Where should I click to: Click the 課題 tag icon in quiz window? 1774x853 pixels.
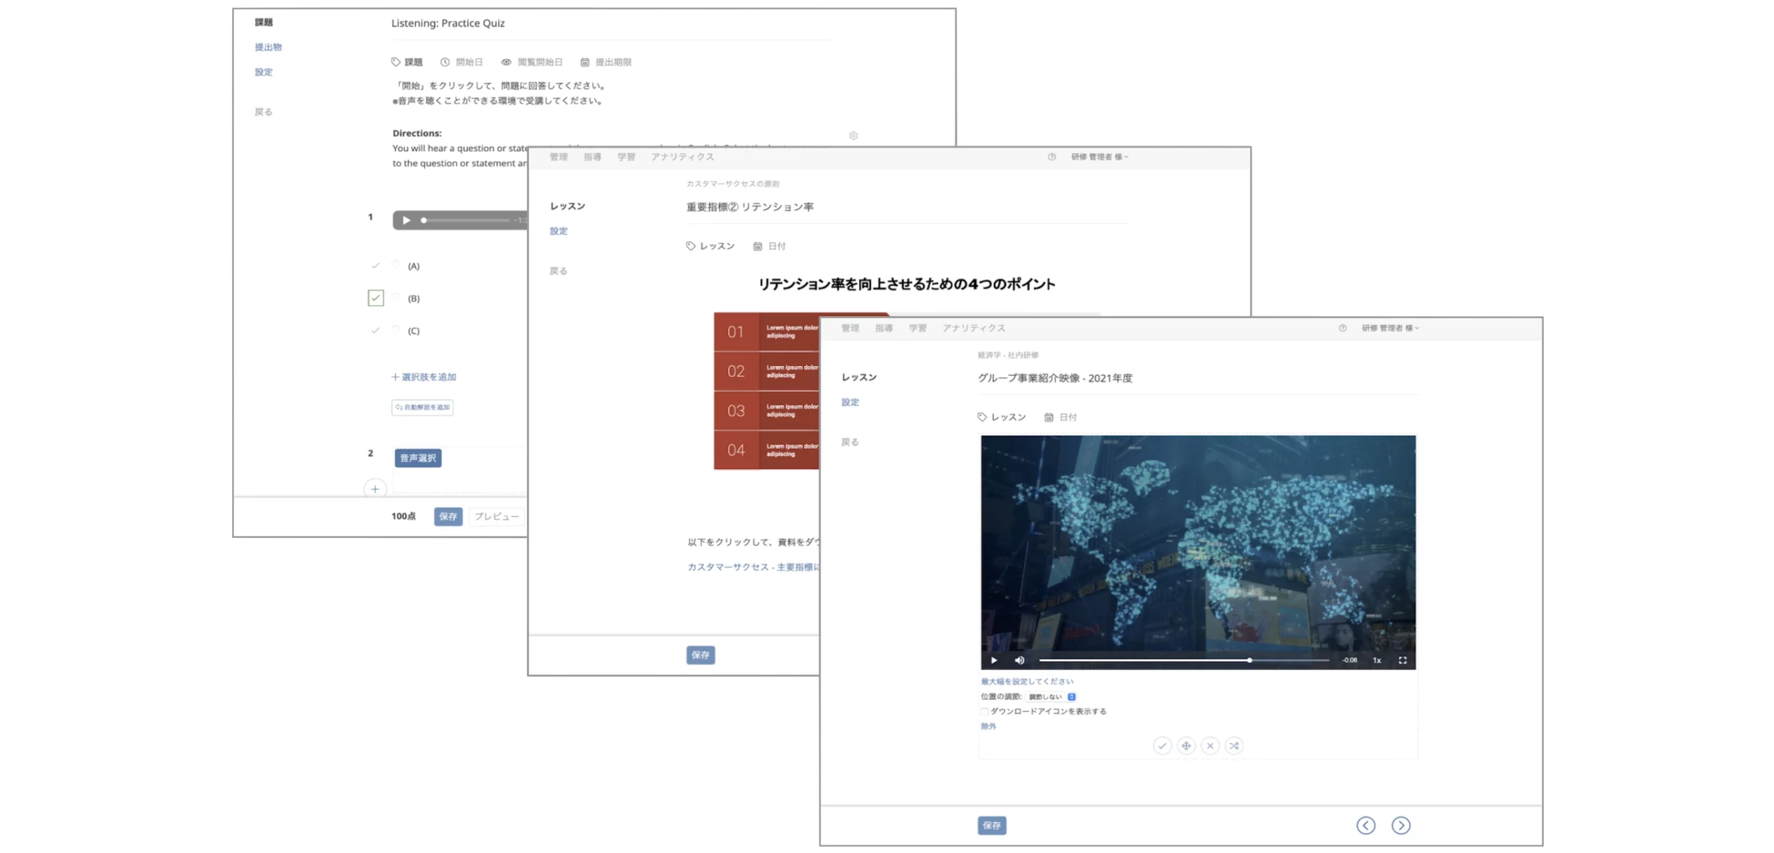(x=395, y=62)
